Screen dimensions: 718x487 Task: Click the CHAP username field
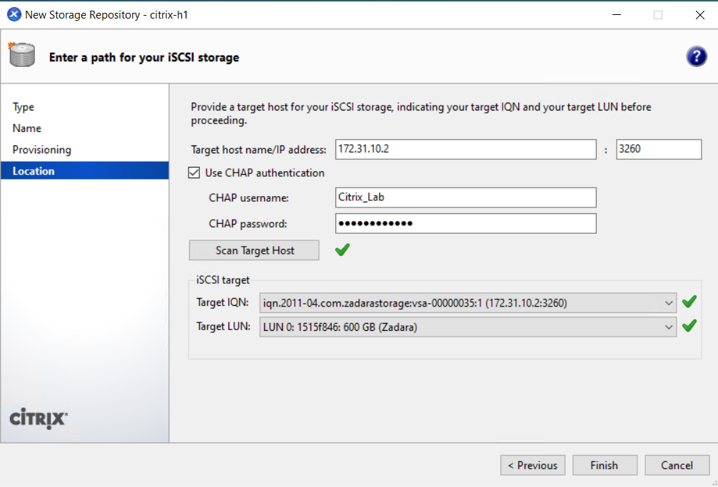click(x=465, y=198)
